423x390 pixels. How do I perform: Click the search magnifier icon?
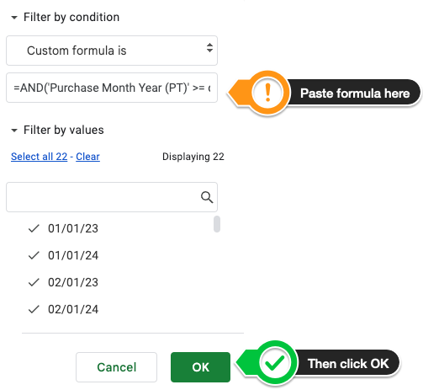(x=207, y=197)
